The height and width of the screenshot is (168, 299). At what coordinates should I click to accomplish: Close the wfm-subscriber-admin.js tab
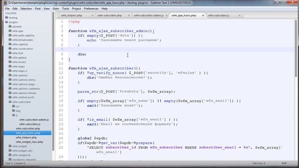166,15
